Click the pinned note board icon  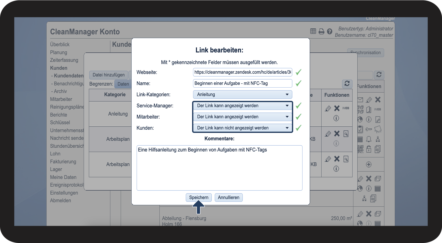(378, 129)
